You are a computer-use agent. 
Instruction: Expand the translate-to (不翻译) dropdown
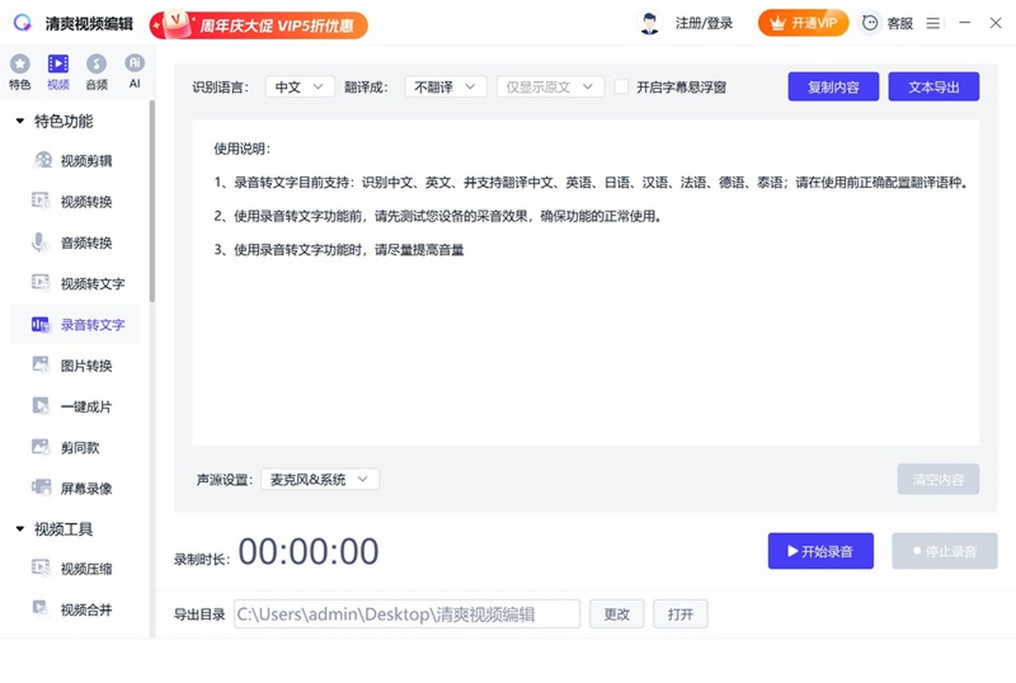click(x=445, y=86)
